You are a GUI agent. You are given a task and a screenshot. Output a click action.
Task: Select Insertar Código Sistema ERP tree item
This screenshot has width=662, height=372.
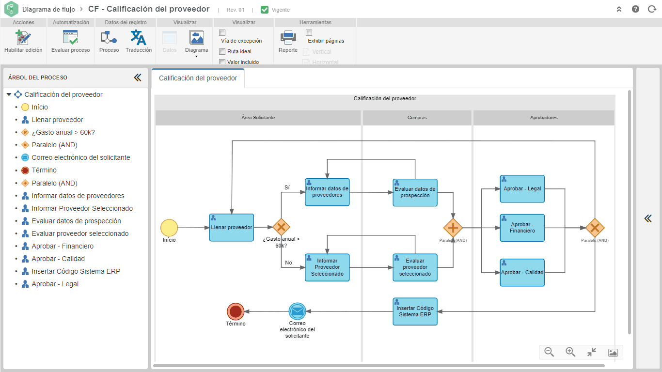click(x=76, y=272)
